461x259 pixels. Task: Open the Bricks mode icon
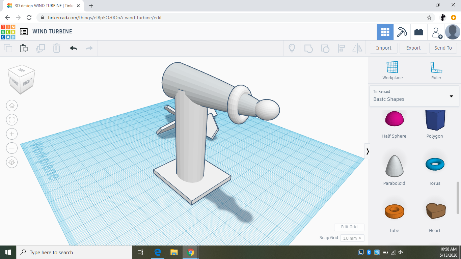click(418, 32)
